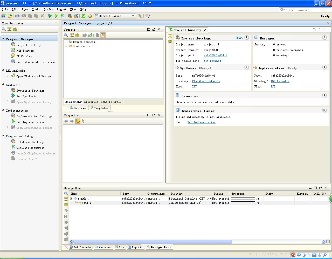Collapse the synth_1 run row
The height and width of the screenshot is (259, 332).
[x=71, y=199]
